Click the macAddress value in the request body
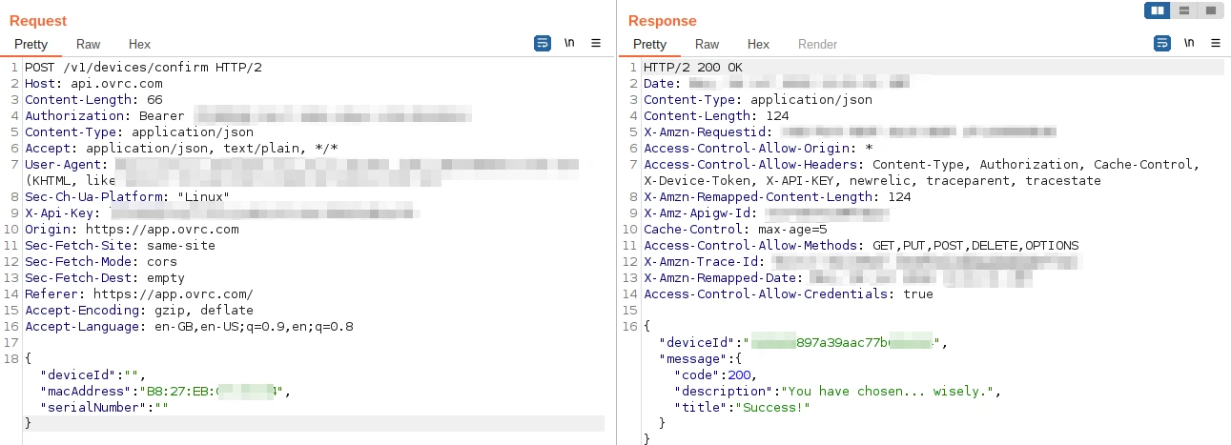Viewport: 1231px width, 445px height. (x=212, y=391)
